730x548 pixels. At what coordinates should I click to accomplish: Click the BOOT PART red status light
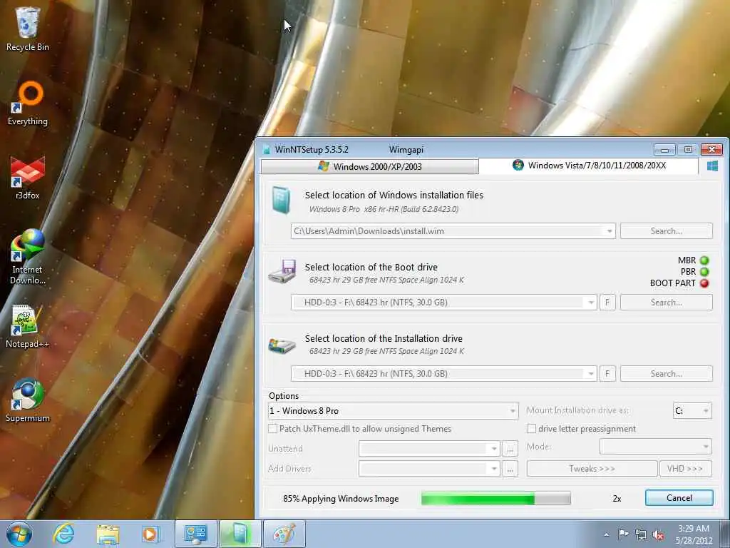point(704,283)
